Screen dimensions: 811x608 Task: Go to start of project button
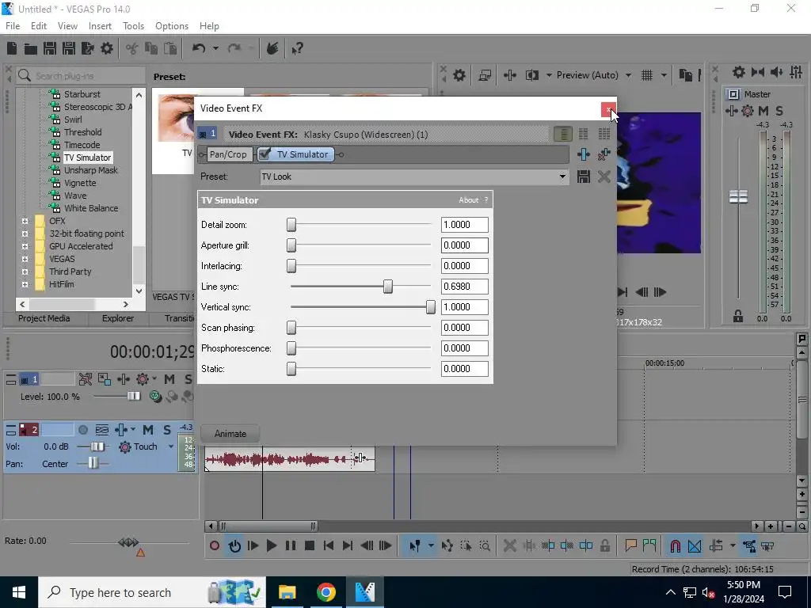(x=329, y=545)
